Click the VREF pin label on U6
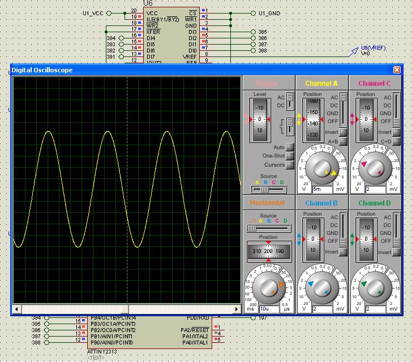Viewport: 412px width, 362px height. click(x=190, y=56)
